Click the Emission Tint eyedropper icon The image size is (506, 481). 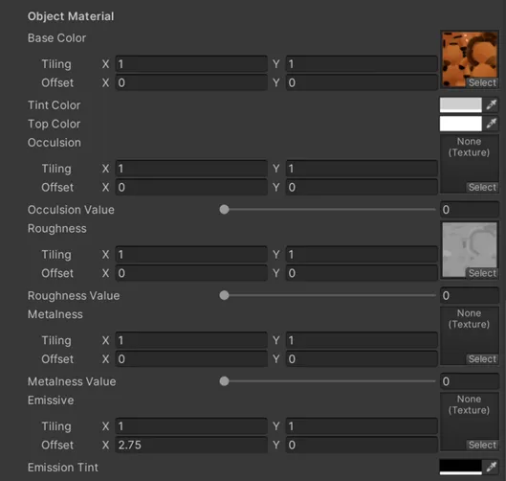coord(491,467)
